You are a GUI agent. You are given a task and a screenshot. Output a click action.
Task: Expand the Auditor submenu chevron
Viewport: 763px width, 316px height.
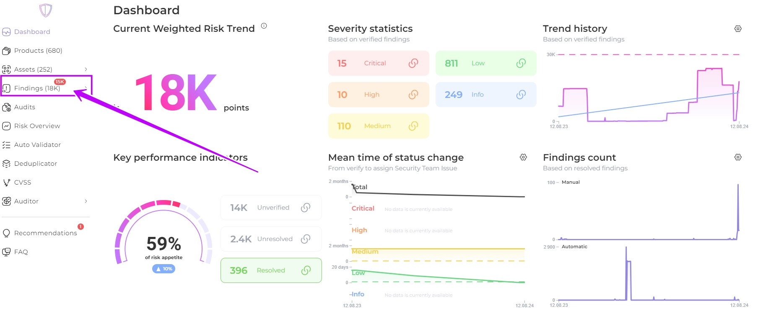click(x=86, y=201)
